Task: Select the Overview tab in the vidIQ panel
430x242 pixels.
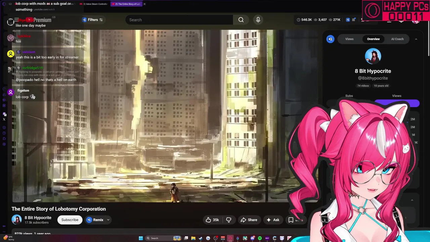Action: coord(373,39)
